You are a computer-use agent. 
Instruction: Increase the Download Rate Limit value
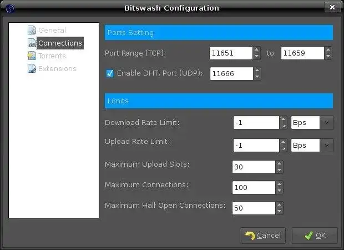283,119
